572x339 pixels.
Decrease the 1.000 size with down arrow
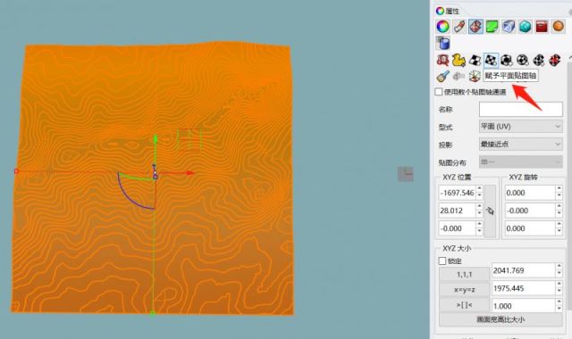pyautogui.click(x=559, y=310)
